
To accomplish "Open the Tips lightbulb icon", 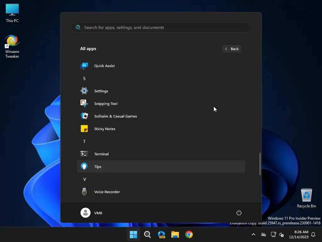I will point(84,166).
